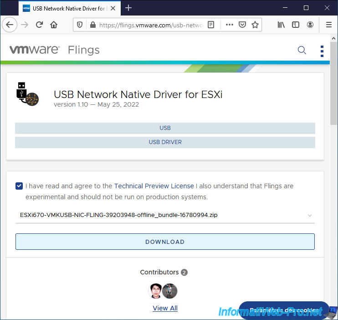Select the USB tag button
The image size is (338, 320).
tap(165, 128)
